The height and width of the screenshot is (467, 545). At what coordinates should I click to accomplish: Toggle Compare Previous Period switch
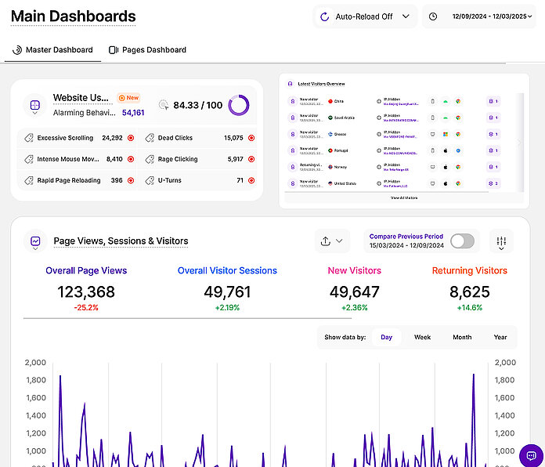pos(462,241)
